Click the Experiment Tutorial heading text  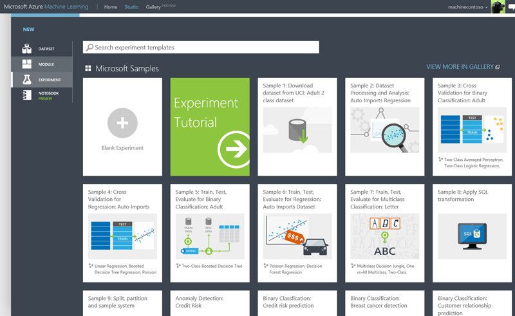click(206, 113)
